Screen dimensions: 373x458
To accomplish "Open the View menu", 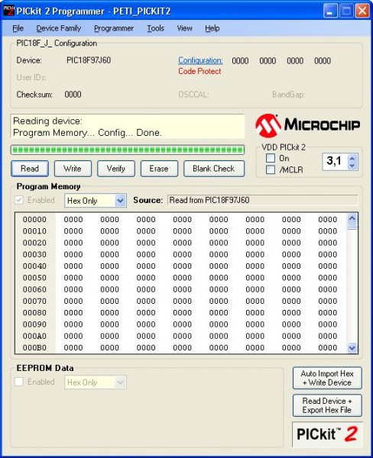I will [184, 28].
